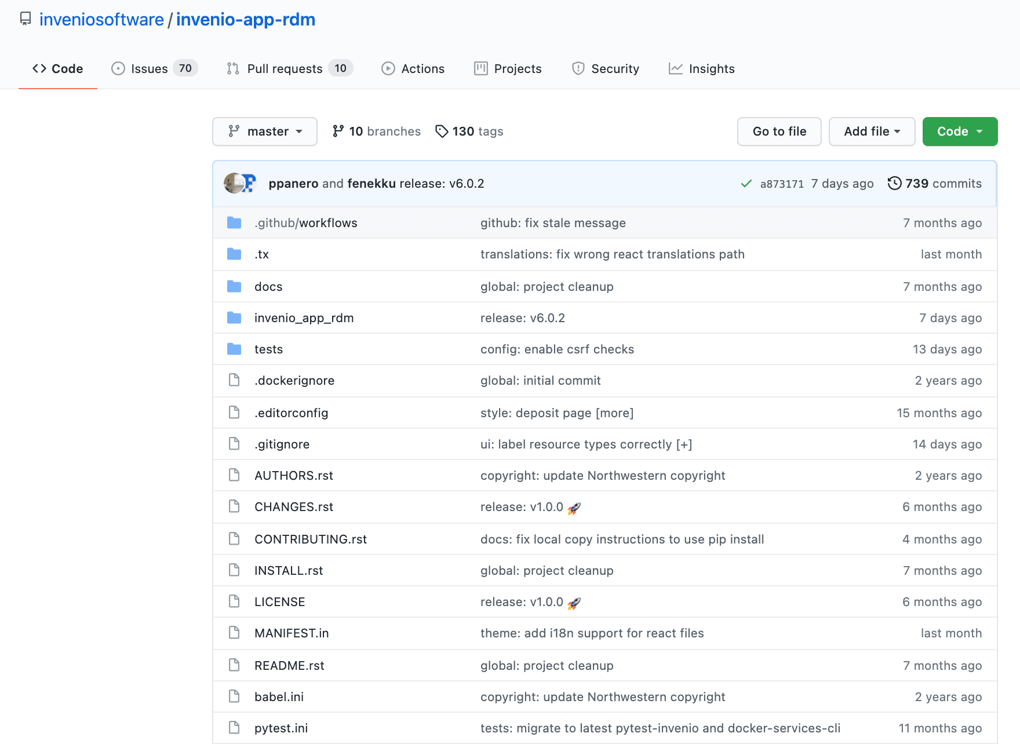Click the tests folder icon

pos(234,349)
